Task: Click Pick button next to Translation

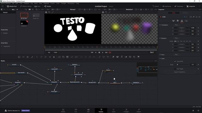Action: tap(176, 25)
